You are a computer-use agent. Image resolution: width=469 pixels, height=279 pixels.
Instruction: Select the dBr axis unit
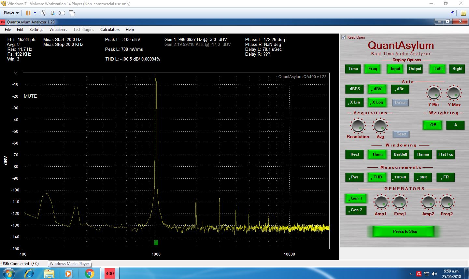[x=400, y=89]
